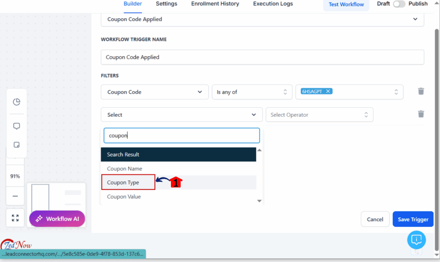The height and width of the screenshot is (262, 440).
Task: Click the sticky note icon in sidebar
Action: click(x=17, y=145)
